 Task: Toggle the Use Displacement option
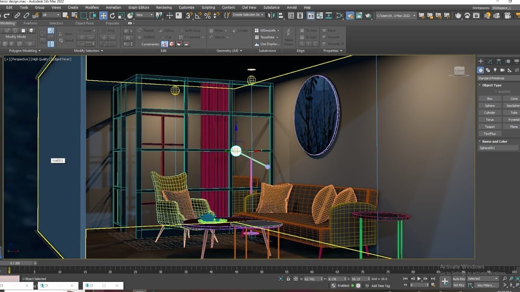point(267,44)
